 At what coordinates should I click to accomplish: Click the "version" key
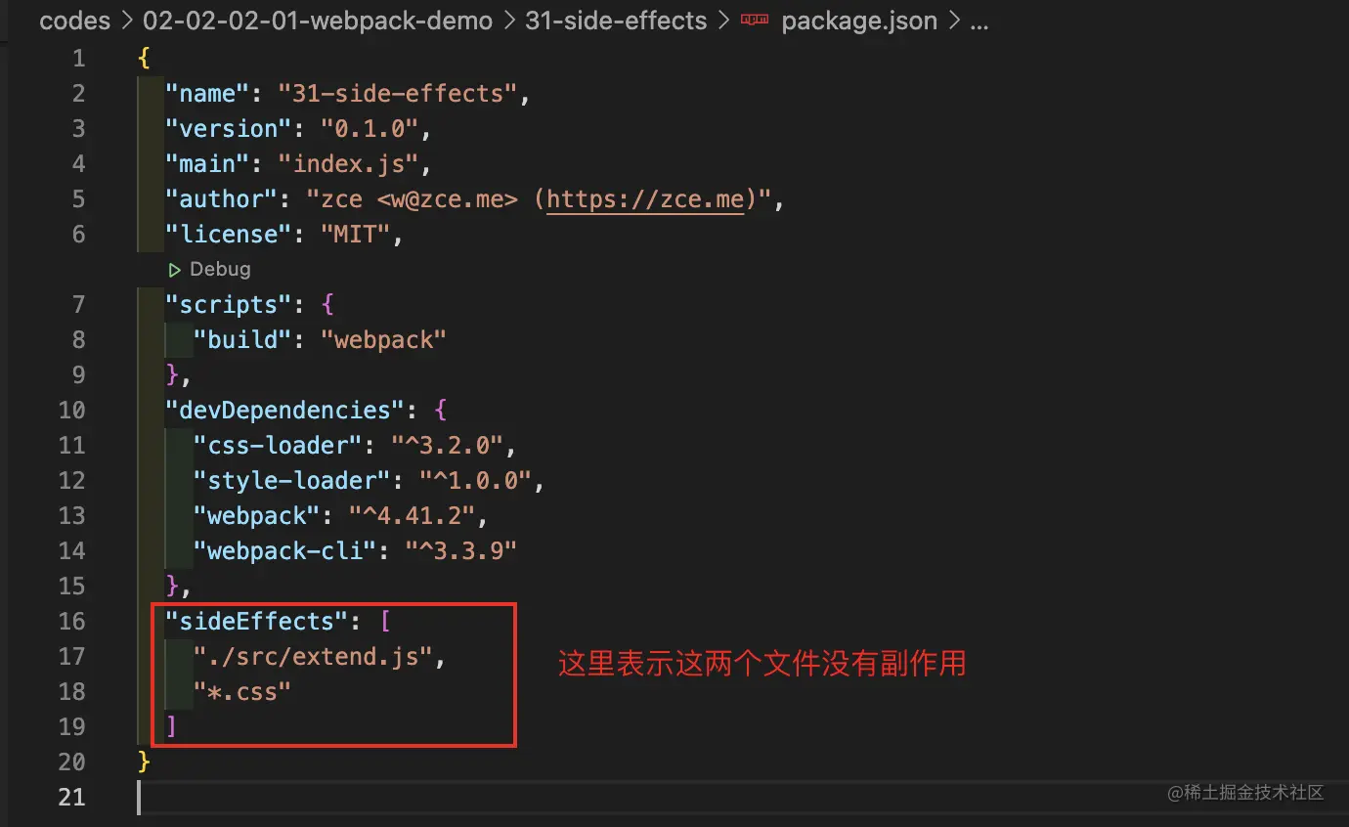click(229, 129)
